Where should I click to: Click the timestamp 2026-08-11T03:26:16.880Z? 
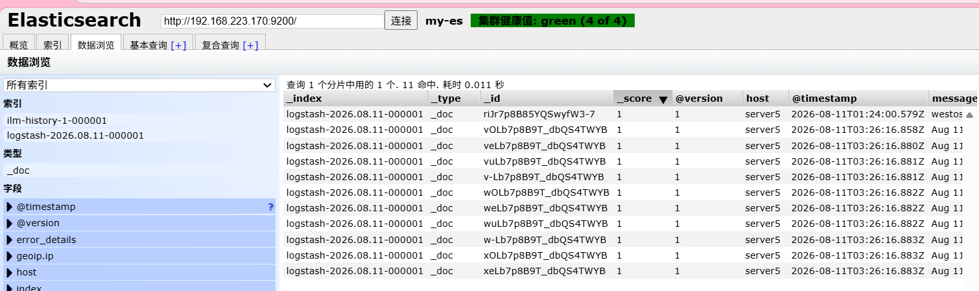[857, 146]
